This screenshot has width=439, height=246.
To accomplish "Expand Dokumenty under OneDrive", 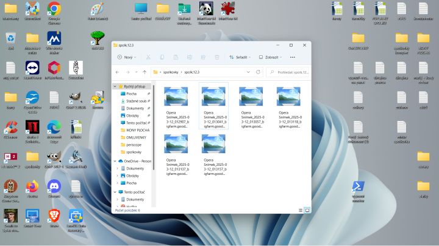I will [117, 168].
